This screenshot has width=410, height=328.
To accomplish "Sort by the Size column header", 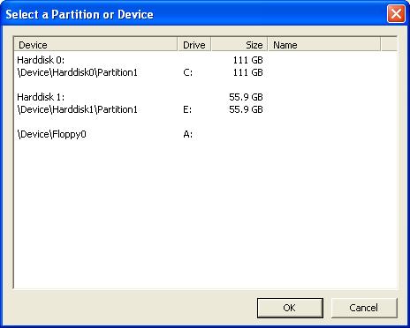I will [239, 45].
